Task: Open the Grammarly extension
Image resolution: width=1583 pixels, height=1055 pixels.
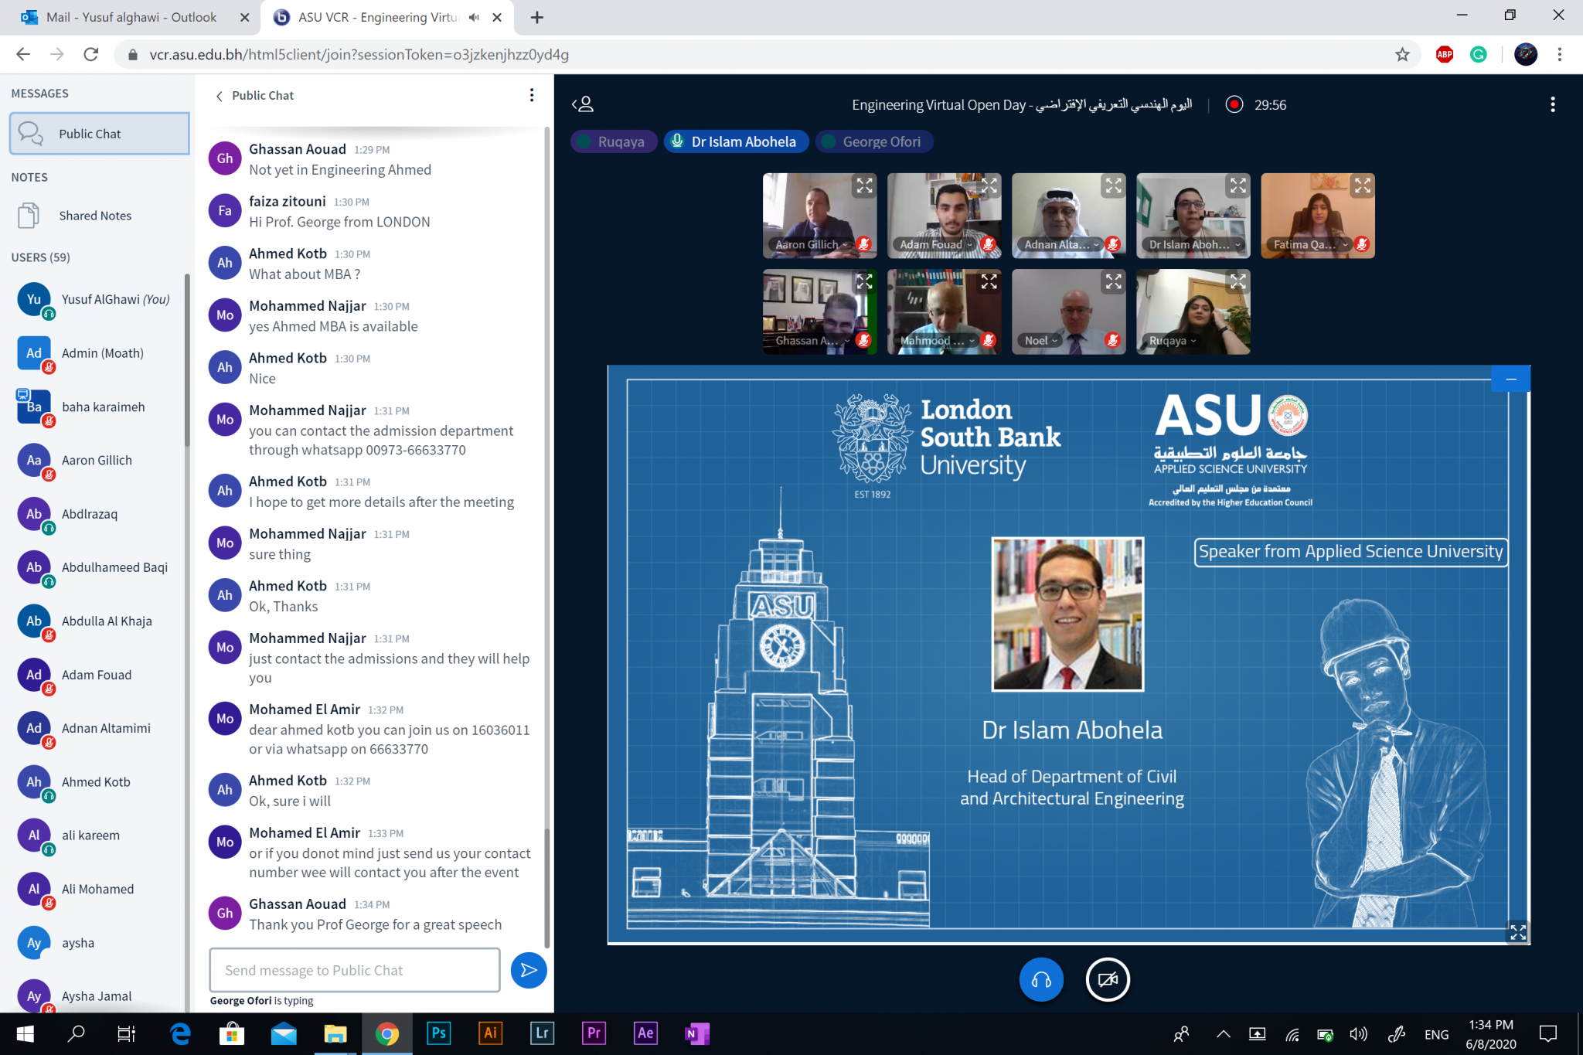Action: click(1478, 54)
